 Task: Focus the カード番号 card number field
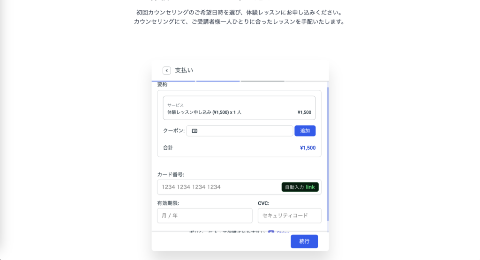pyautogui.click(x=219, y=187)
